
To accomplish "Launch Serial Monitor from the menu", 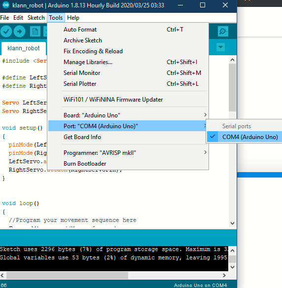I will 128,72.
